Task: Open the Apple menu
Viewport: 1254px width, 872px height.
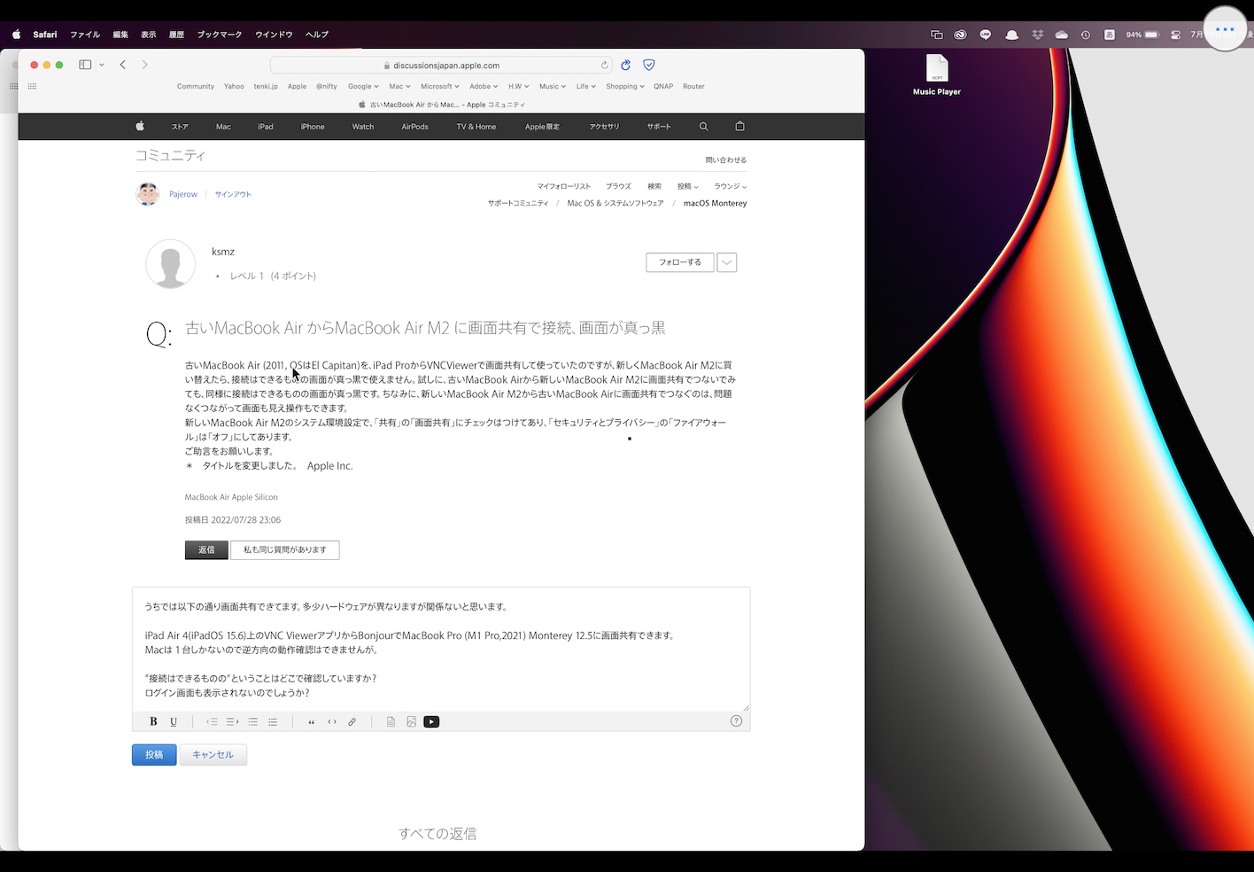Action: click(x=16, y=35)
